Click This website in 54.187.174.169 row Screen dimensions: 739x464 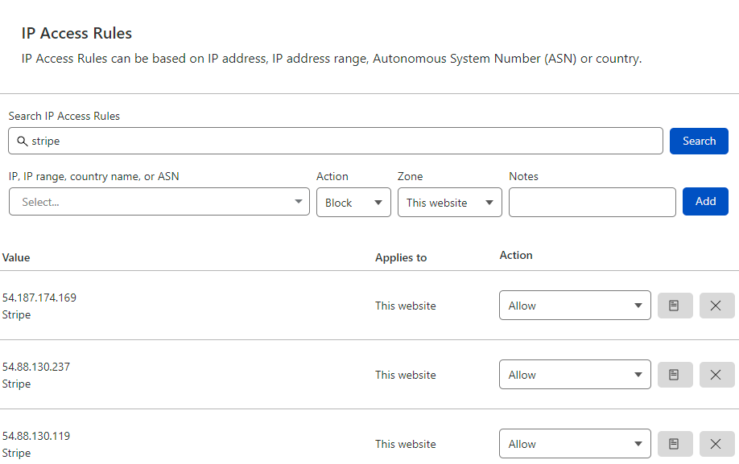tap(405, 306)
